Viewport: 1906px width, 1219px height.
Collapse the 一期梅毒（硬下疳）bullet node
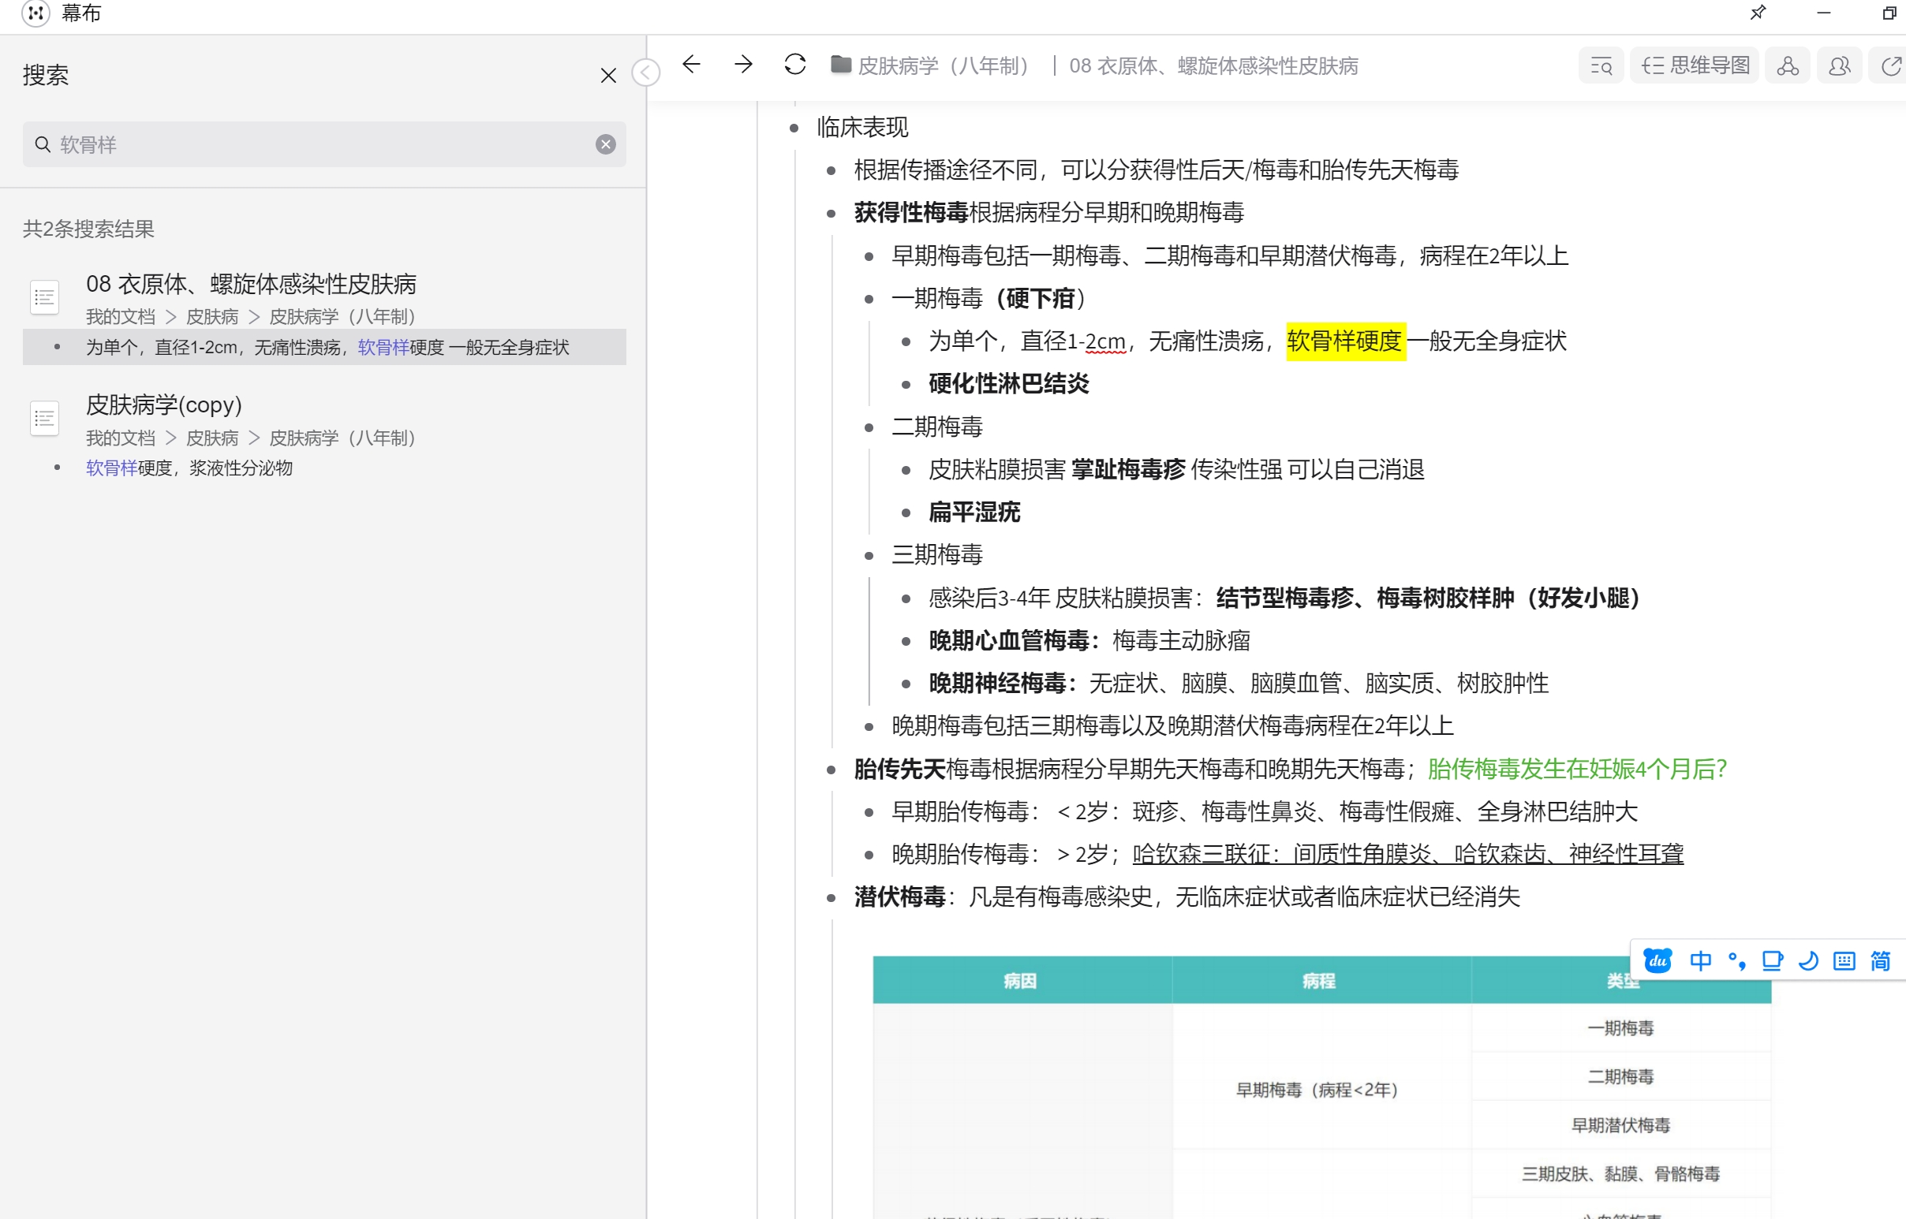[x=871, y=298]
